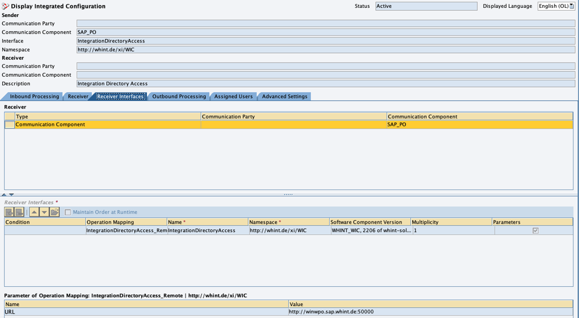Click the open folder icon in Receiver Interfaces toolbar

click(54, 212)
